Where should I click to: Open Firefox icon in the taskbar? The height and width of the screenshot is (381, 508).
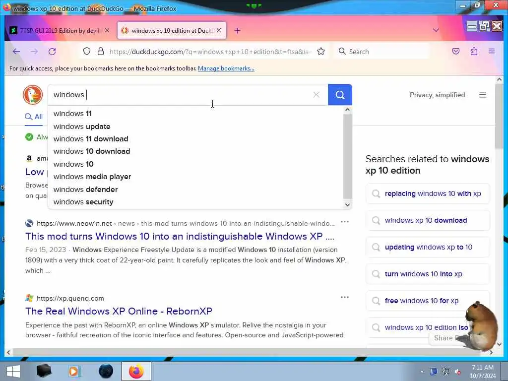click(136, 371)
